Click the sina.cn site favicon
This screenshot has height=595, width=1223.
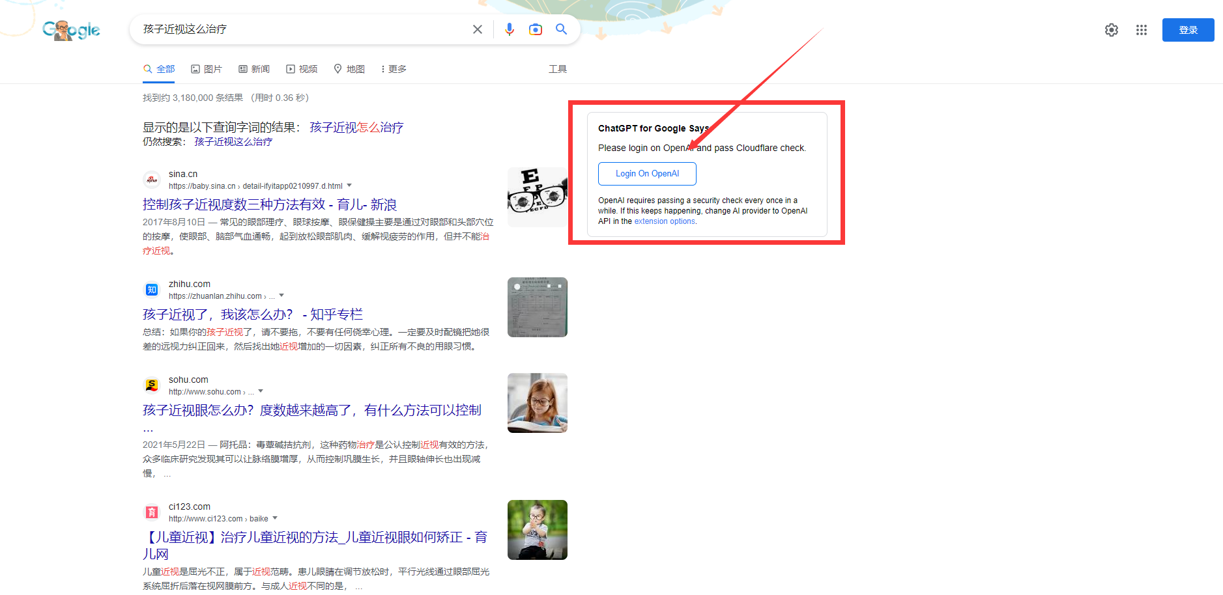click(152, 180)
